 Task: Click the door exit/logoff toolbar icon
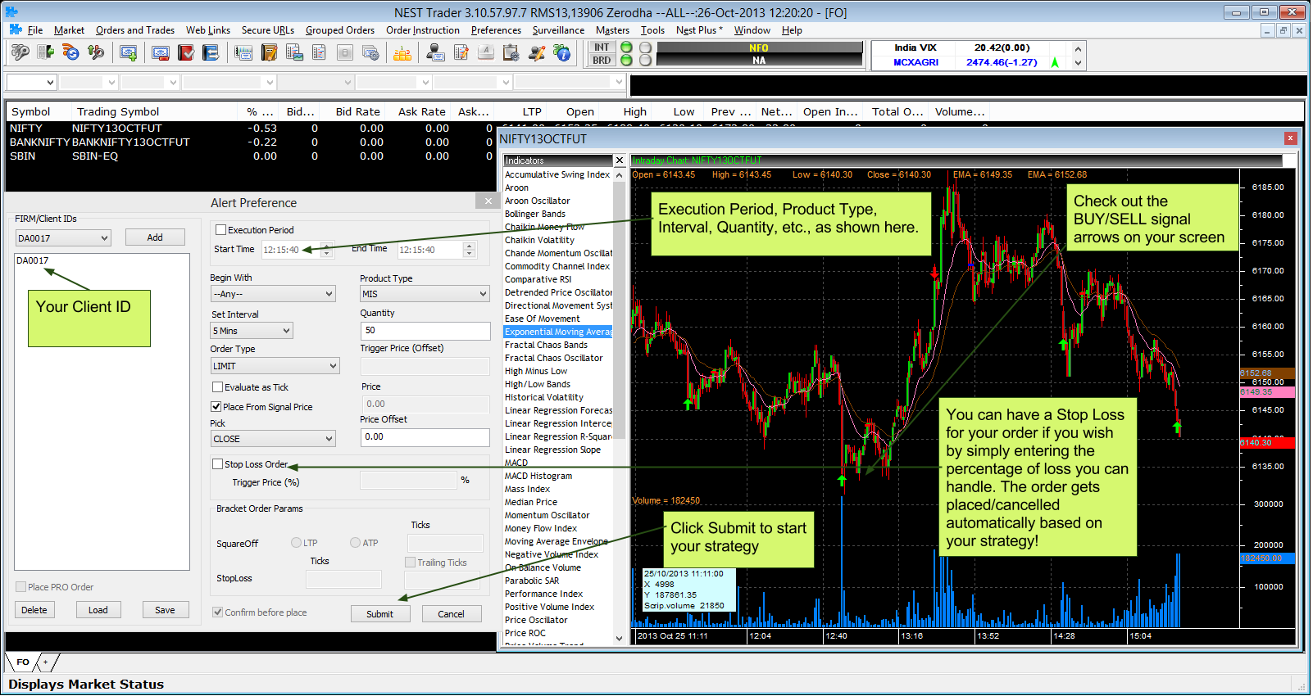click(x=45, y=52)
